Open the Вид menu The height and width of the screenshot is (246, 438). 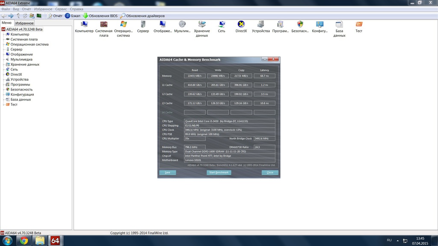16,9
